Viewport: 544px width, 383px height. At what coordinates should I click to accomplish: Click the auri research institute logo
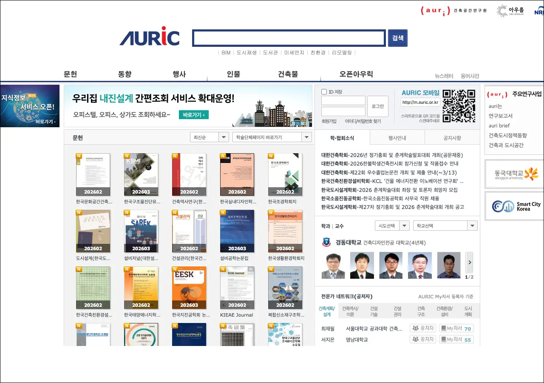(453, 11)
